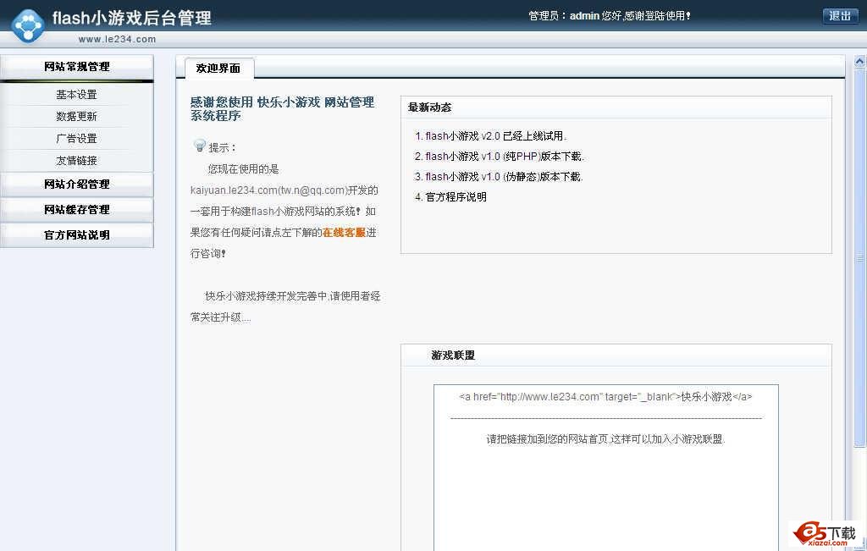Open 基本设置 in the sidebar
Screen dimensions: 867x551
click(x=76, y=95)
